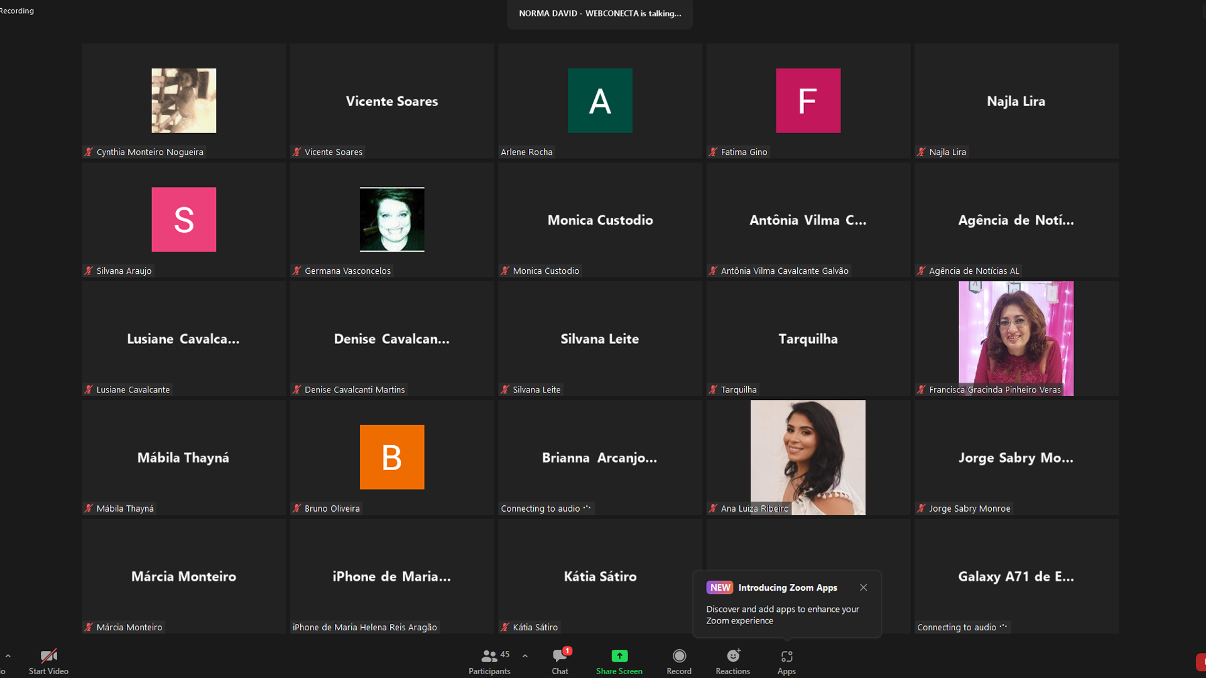The image size is (1206, 678).
Task: Select Ana Luiza Ribeiro photo tile
Action: pyautogui.click(x=808, y=457)
